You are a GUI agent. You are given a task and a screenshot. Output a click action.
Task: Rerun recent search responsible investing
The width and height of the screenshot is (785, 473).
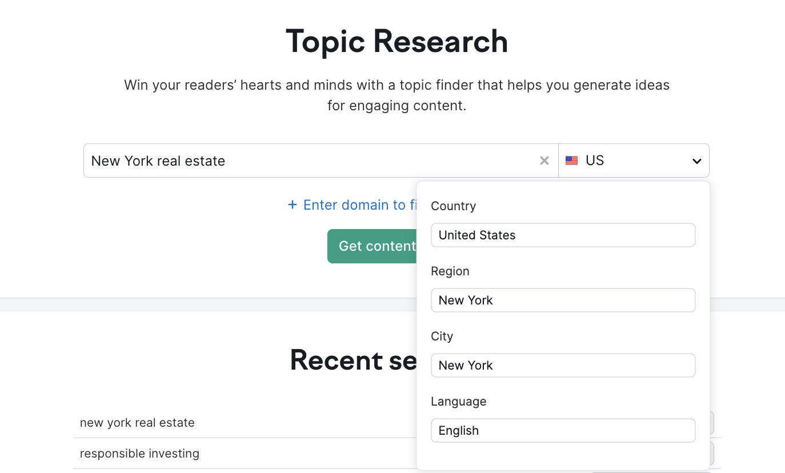coord(139,453)
